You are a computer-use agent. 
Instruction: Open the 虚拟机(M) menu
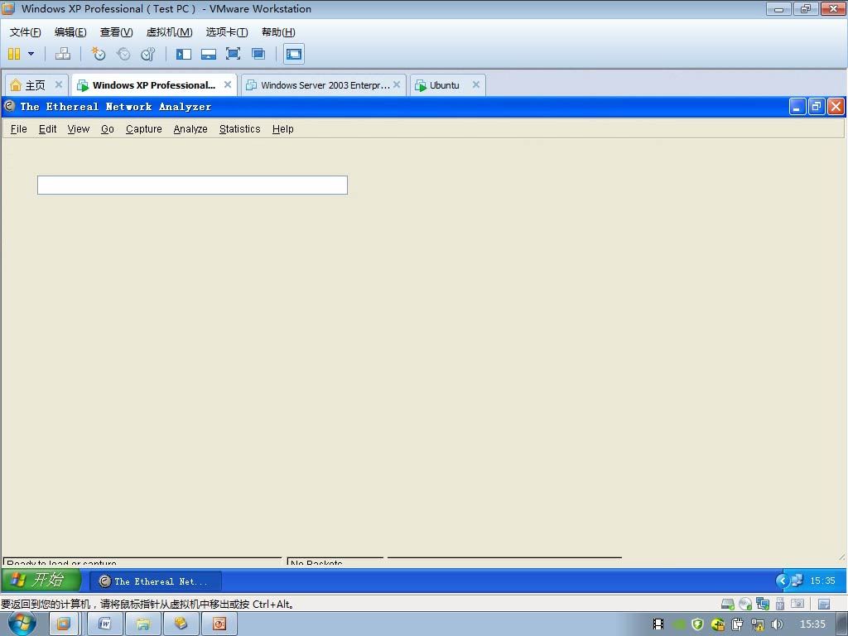(169, 32)
